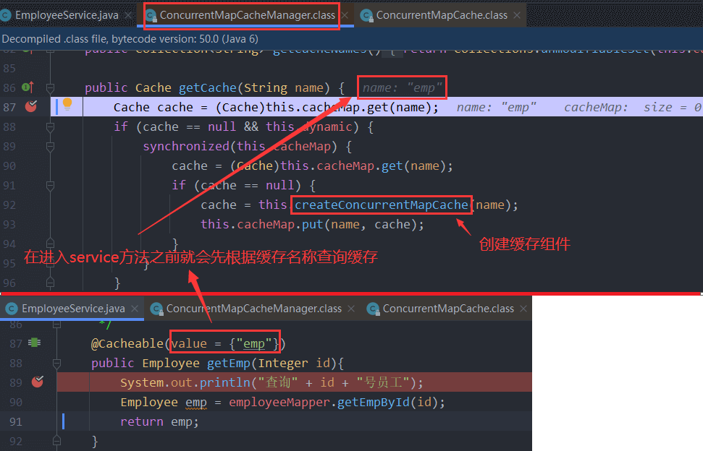Click Decompiled .class file notification banner
The height and width of the screenshot is (451, 703).
click(352, 39)
